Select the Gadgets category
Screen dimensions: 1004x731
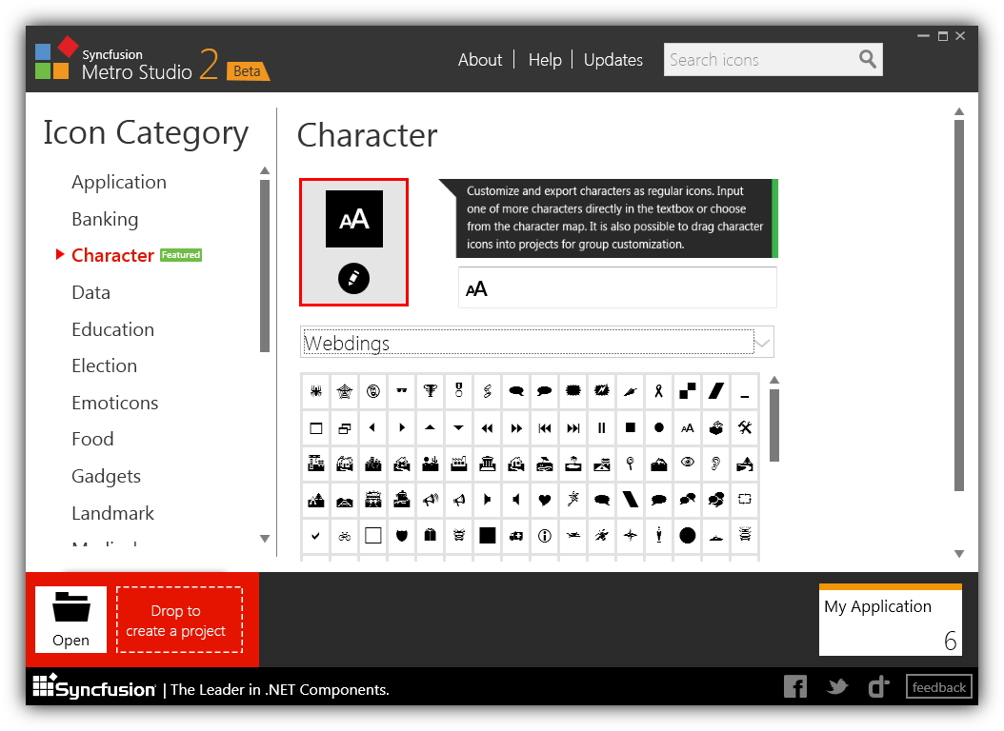click(106, 477)
